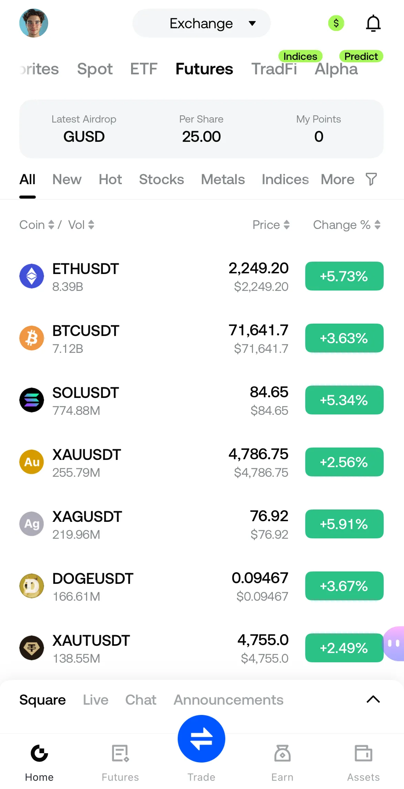404x789 pixels.
Task: Tap the blue Trade swap button
Action: 201,739
